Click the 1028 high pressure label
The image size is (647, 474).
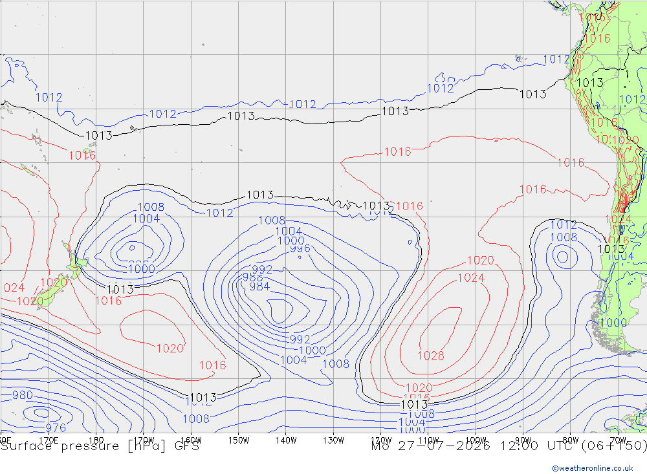pyautogui.click(x=431, y=356)
